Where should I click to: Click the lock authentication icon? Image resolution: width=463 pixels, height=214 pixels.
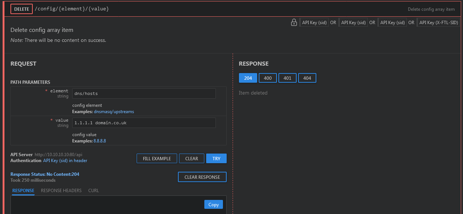pyautogui.click(x=294, y=22)
